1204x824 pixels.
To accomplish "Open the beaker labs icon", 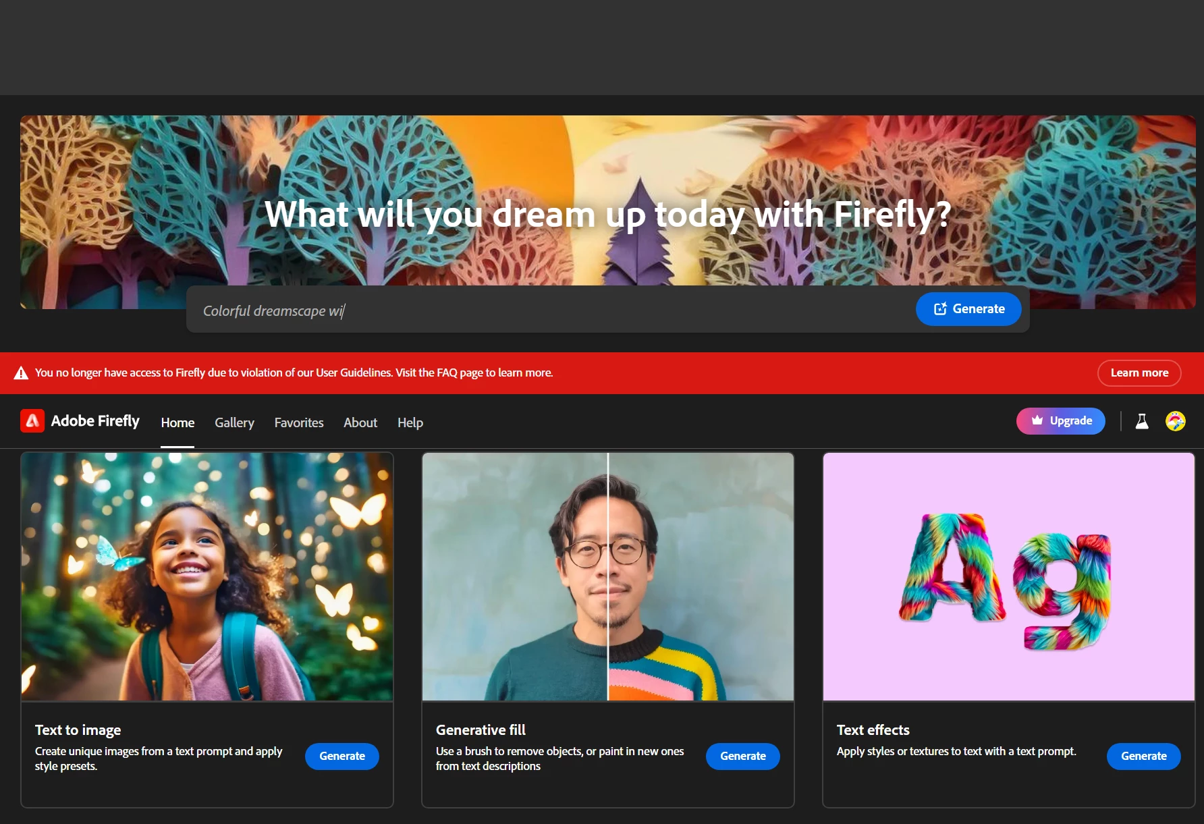I will point(1142,421).
